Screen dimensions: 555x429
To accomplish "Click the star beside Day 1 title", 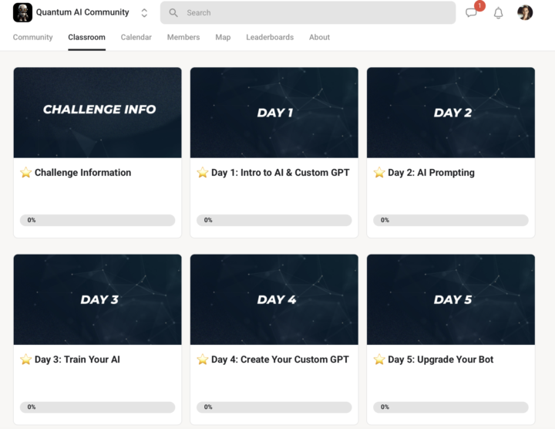I will pyautogui.click(x=203, y=173).
